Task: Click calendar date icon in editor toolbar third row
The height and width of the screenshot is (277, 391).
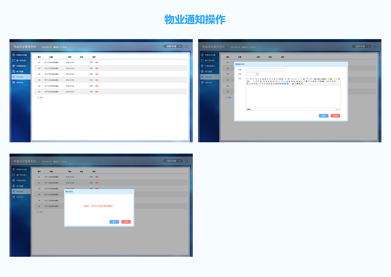Action: [x=247, y=84]
